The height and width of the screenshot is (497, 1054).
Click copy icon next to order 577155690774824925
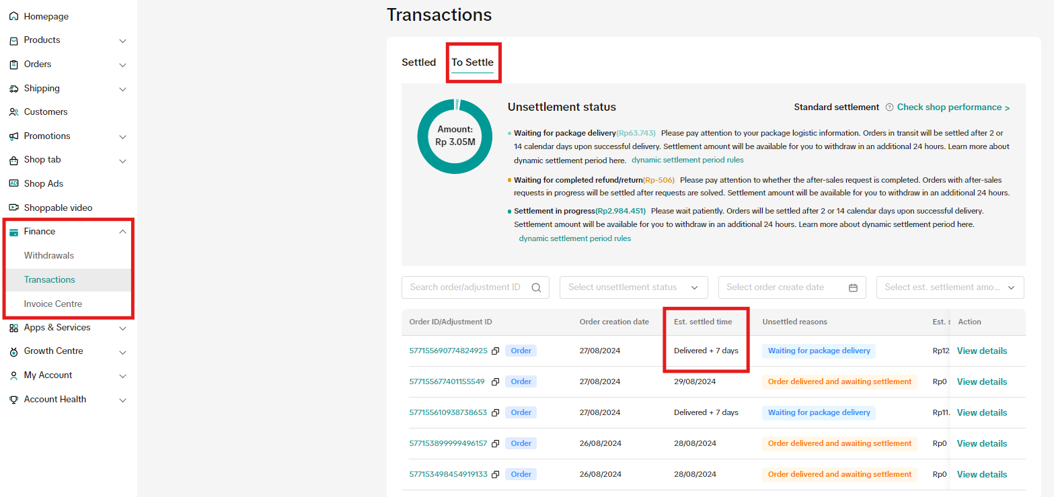coord(495,351)
